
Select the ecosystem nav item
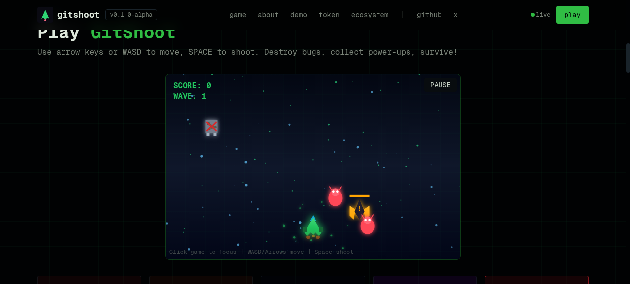coord(370,15)
